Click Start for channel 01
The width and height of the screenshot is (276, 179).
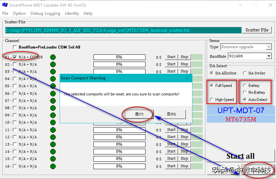(171, 57)
